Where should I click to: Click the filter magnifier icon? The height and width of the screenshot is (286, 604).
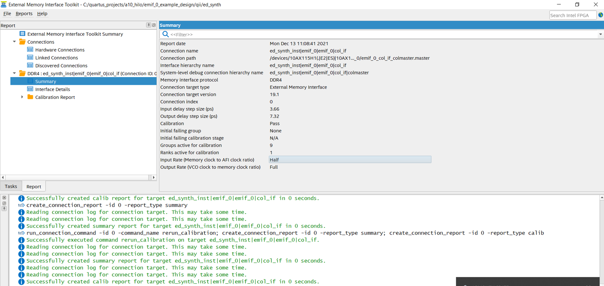pyautogui.click(x=165, y=35)
